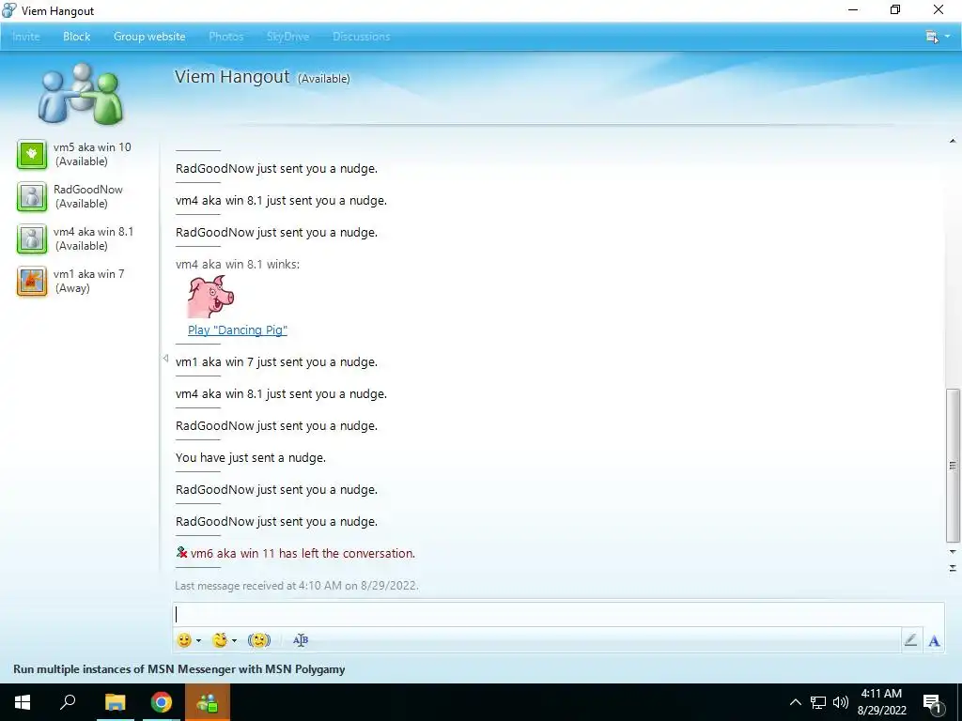Viewport: 962px width, 721px height.
Task: Select contact vm5 aka win 10's avatar
Action: pyautogui.click(x=31, y=154)
